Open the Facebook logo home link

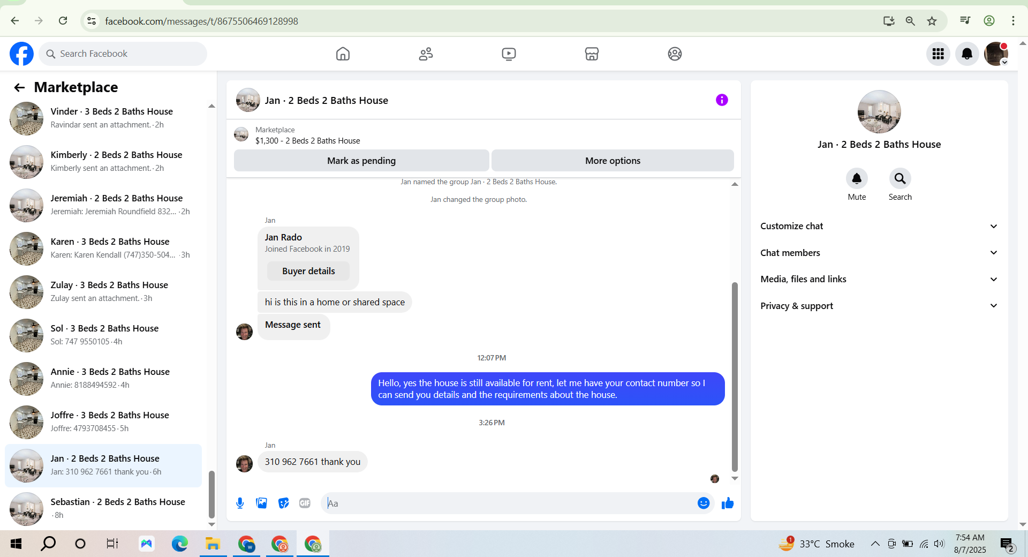(21, 54)
